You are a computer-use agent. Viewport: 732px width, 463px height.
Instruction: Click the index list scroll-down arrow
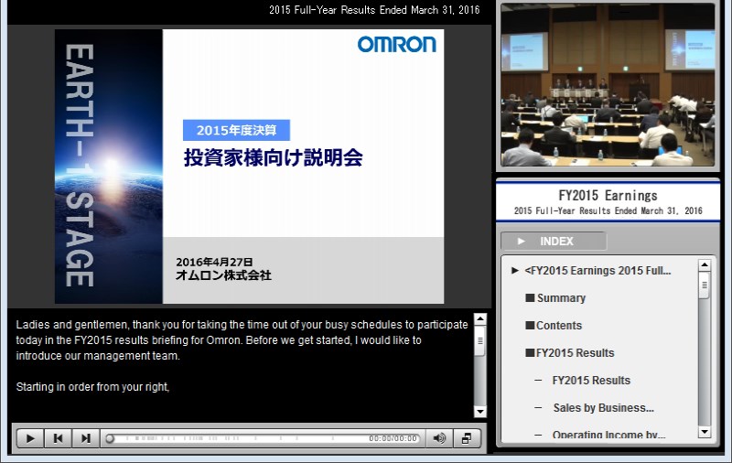[x=705, y=432]
